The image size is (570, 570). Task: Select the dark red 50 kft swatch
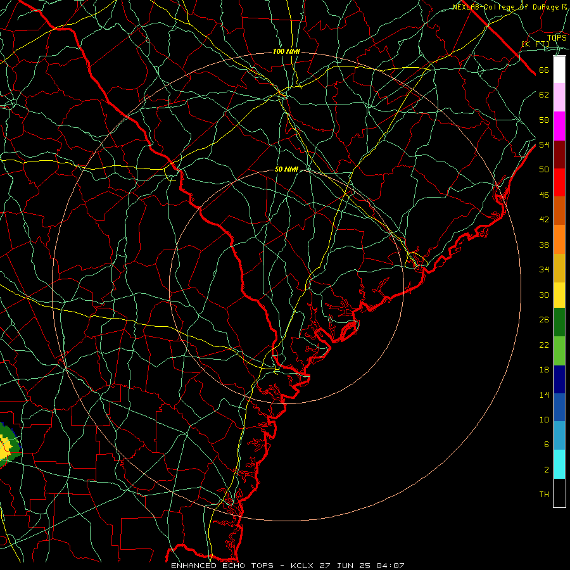click(559, 155)
